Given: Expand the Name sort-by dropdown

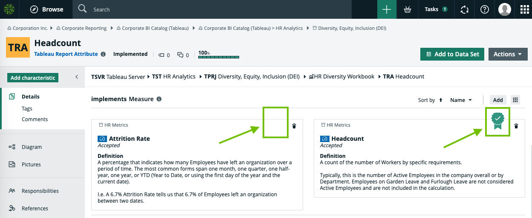Looking at the screenshot, I should [461, 100].
